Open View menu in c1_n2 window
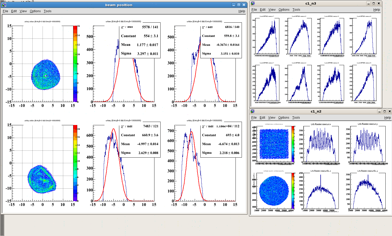Image resolution: width=392 pixels, height=236 pixels. [272, 118]
